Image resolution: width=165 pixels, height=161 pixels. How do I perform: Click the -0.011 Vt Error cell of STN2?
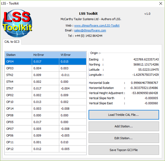click(x=73, y=75)
